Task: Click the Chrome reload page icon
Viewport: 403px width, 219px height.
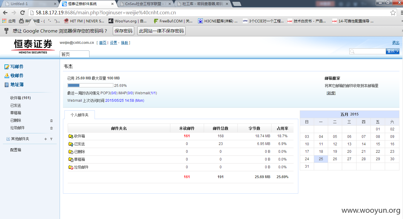Action: point(22,13)
